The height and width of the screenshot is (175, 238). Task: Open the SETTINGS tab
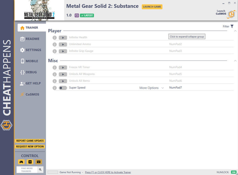[30, 50]
